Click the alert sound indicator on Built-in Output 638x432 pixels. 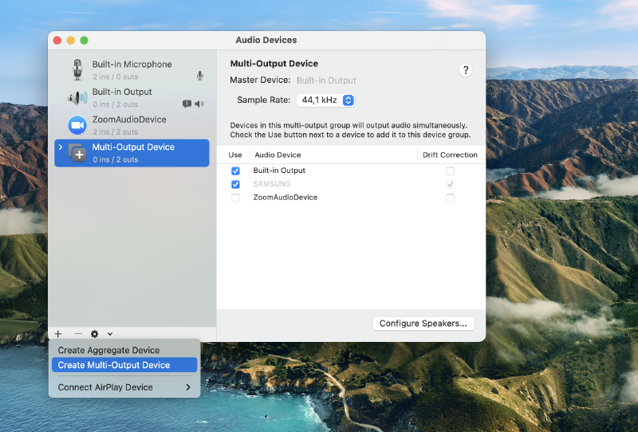click(187, 104)
